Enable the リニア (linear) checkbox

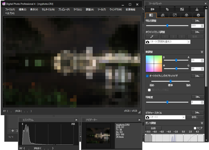click(x=195, y=128)
